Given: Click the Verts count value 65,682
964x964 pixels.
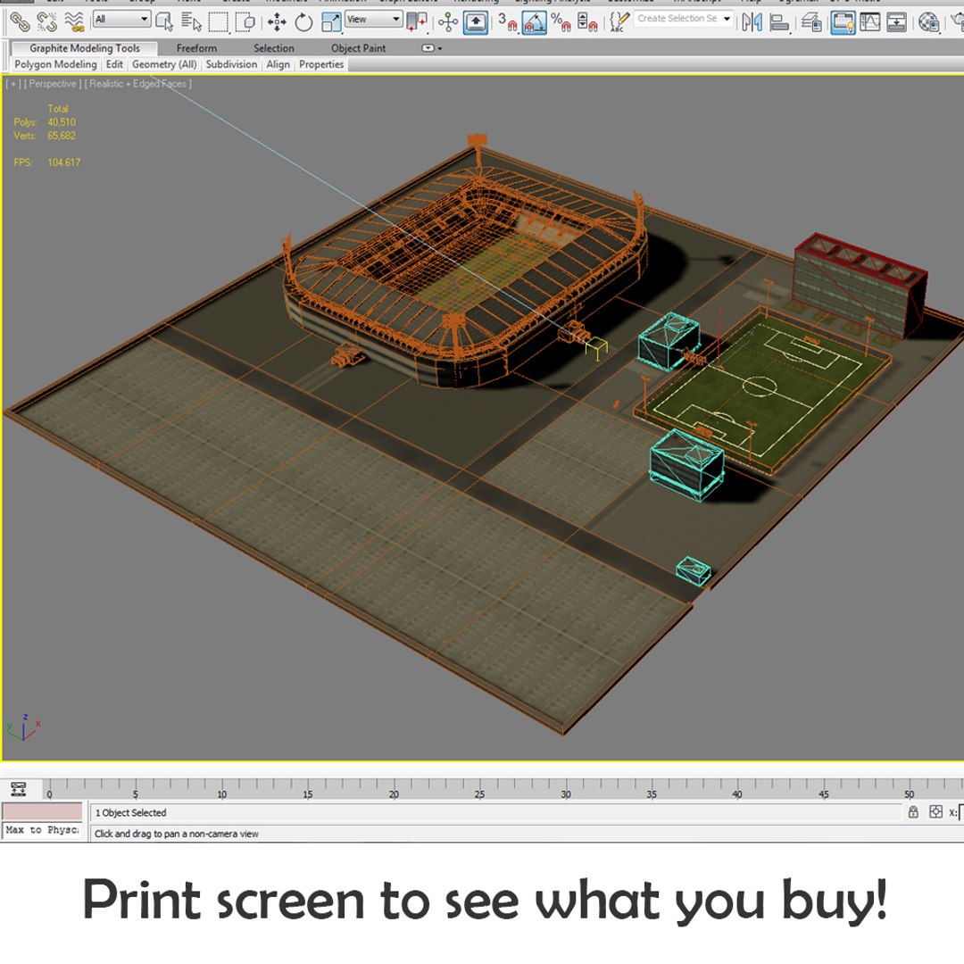Looking at the screenshot, I should pos(62,136).
